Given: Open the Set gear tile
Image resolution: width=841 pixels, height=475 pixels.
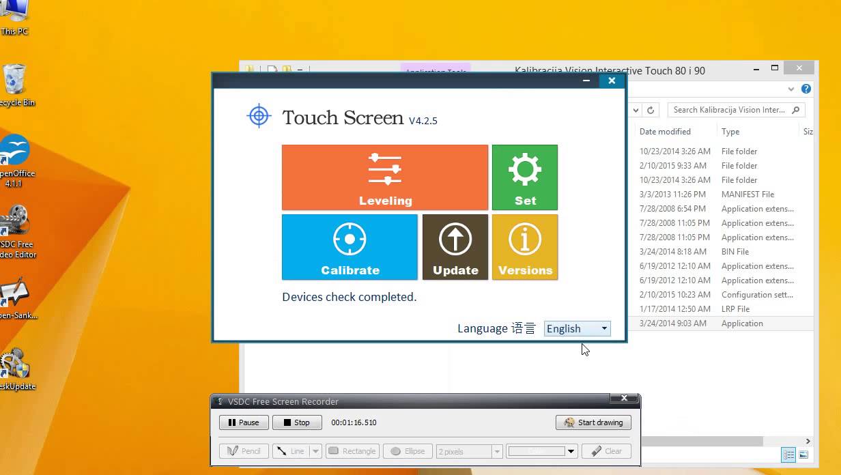Looking at the screenshot, I should coord(525,177).
